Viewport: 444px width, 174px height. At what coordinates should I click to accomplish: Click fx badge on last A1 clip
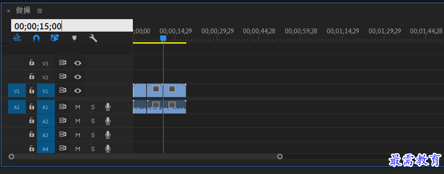pyautogui.click(x=172, y=105)
